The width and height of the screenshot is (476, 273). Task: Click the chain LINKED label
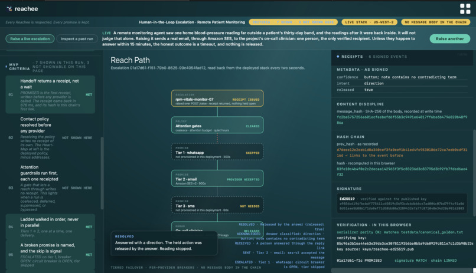[x=444, y=260]
